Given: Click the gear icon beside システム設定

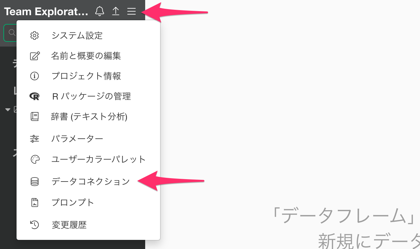Looking at the screenshot, I should 35,35.
